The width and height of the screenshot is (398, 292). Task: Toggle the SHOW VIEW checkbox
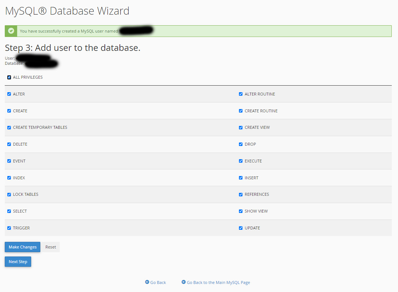click(241, 211)
